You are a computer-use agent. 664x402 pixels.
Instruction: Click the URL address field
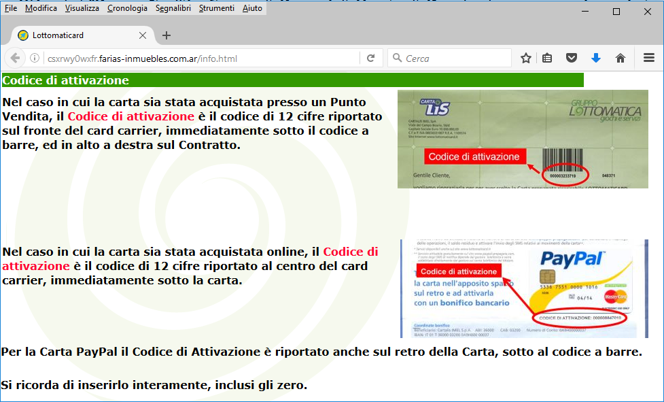(201, 58)
